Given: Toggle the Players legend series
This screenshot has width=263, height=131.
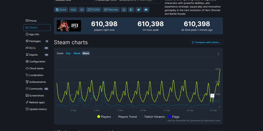Looking at the screenshot, I should click(104, 117).
